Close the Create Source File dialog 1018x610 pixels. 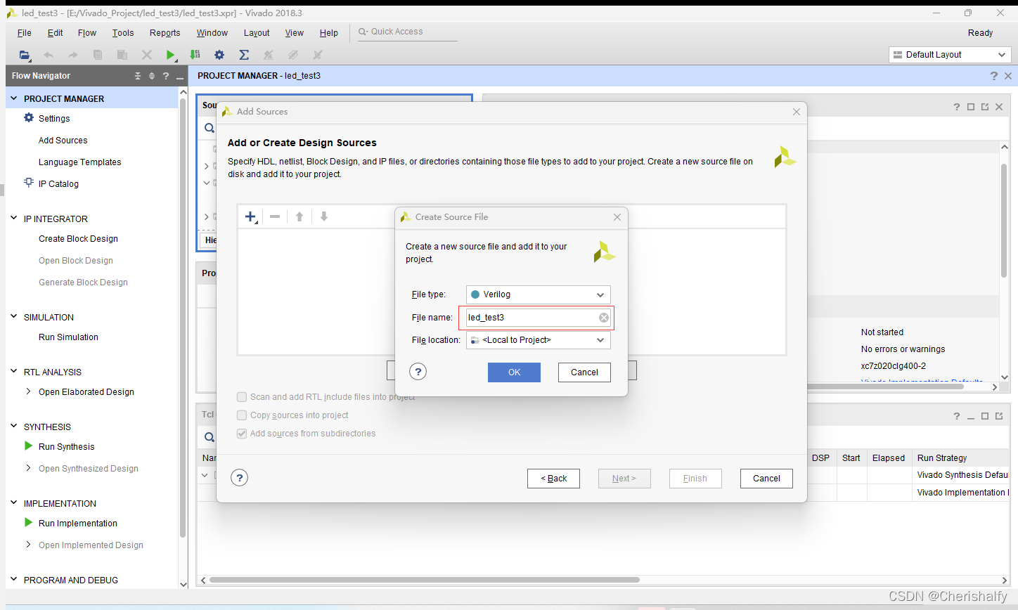[x=617, y=217]
